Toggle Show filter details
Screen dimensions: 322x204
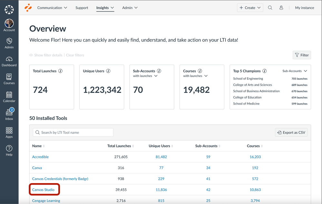point(46,55)
